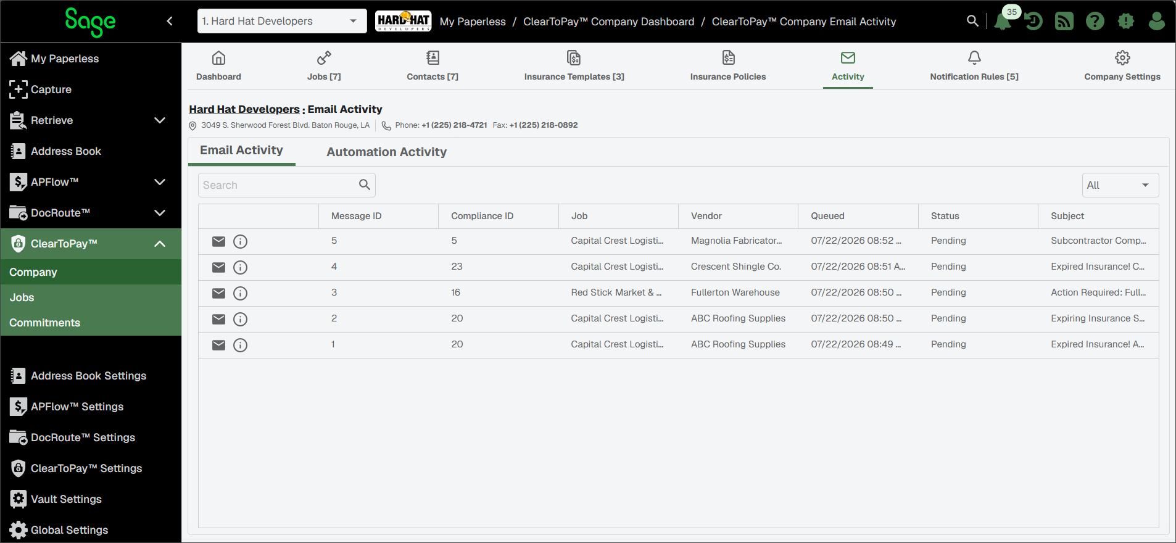Image resolution: width=1176 pixels, height=543 pixels.
Task: Open the user profile icon
Action: 1157,22
